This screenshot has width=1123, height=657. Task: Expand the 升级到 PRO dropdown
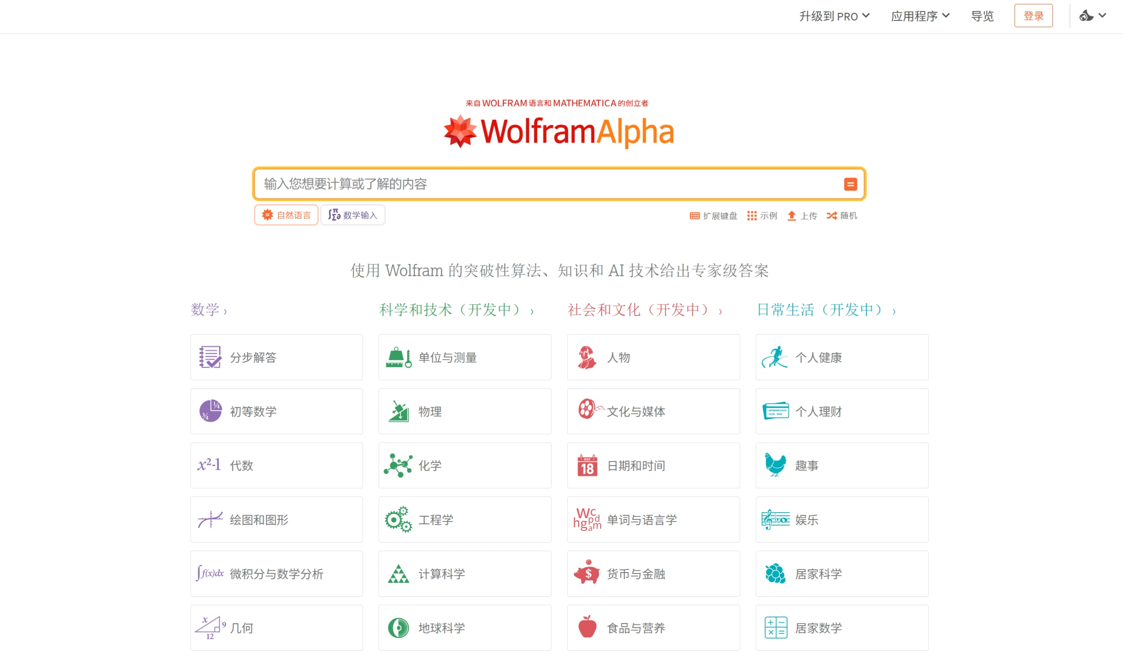(x=834, y=17)
